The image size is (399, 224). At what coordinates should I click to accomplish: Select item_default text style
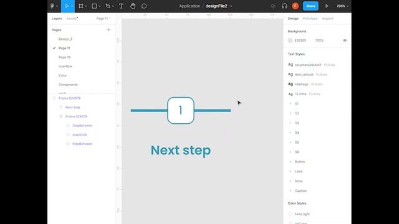point(307,75)
